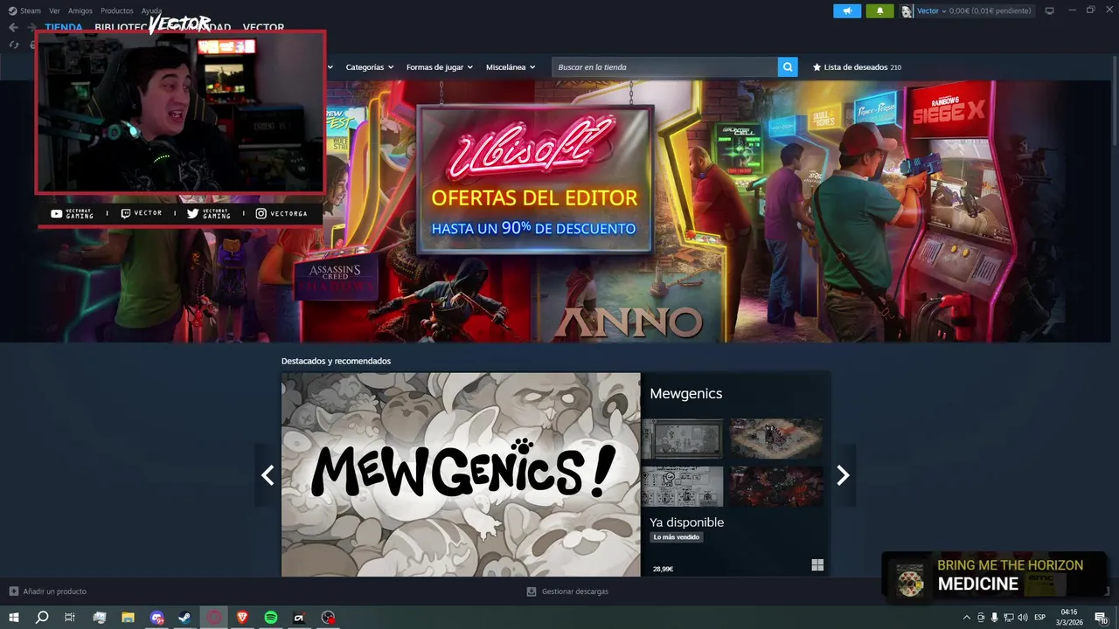Open the Windows notification center

pyautogui.click(x=1101, y=618)
